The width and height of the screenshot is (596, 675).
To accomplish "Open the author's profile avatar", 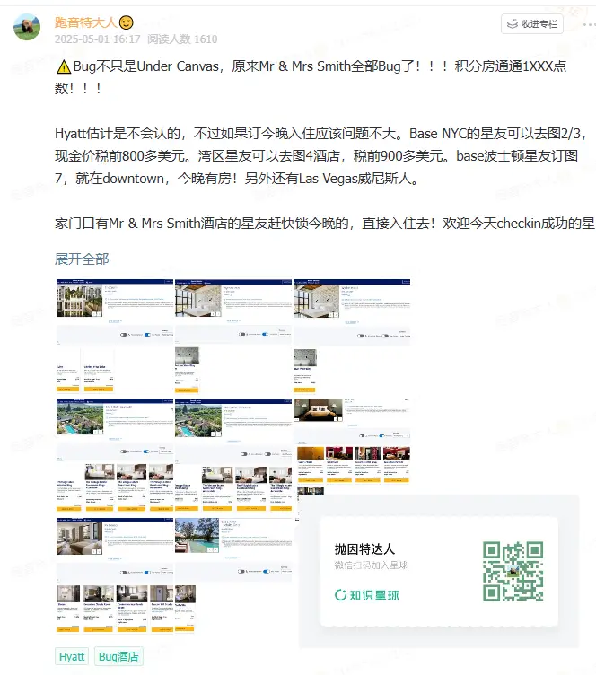I will point(27,27).
